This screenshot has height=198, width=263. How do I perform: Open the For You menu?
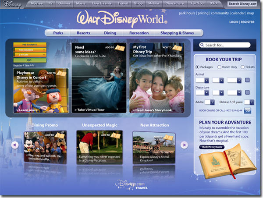(197, 4)
